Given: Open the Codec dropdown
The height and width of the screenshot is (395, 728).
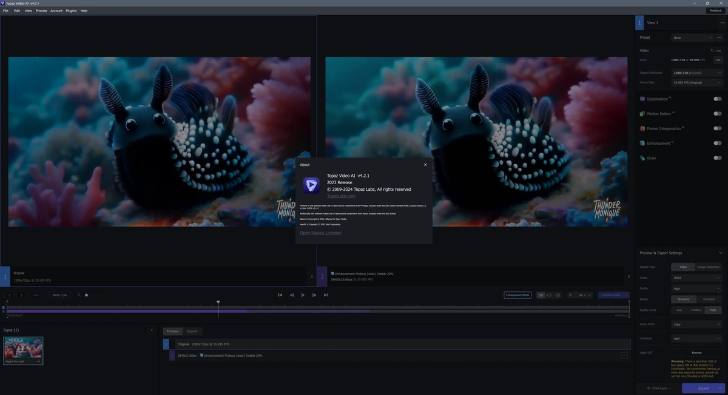Looking at the screenshot, I should coord(696,277).
